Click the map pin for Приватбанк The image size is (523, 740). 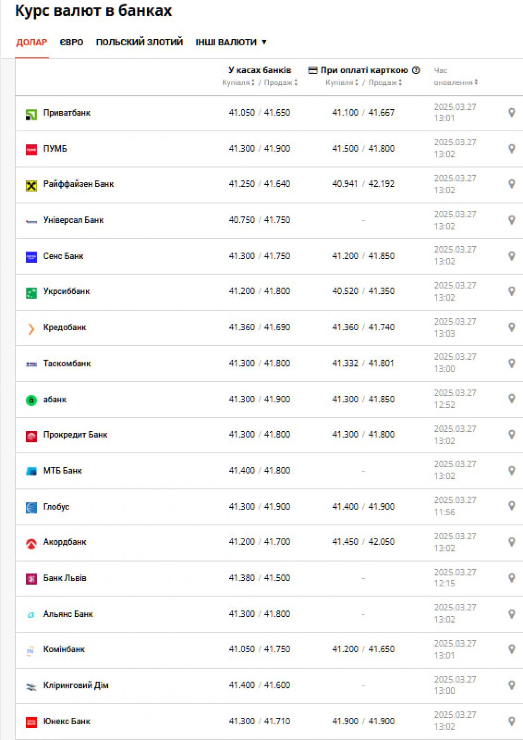[512, 113]
